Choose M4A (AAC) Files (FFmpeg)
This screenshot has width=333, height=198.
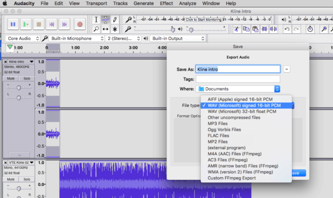[246, 154]
